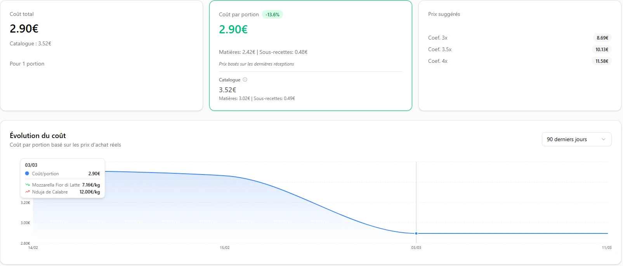Click the Coef. 4x label
623x266 pixels.
tap(438, 61)
